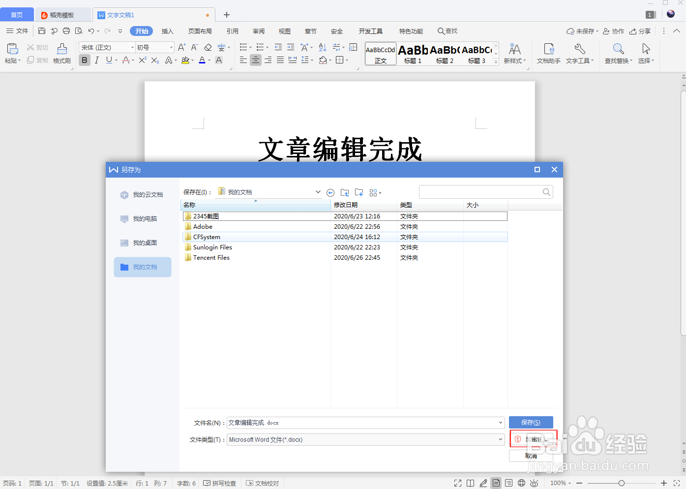686x489 pixels.
Task: Open the 稻壳模板 tab
Action: click(62, 15)
